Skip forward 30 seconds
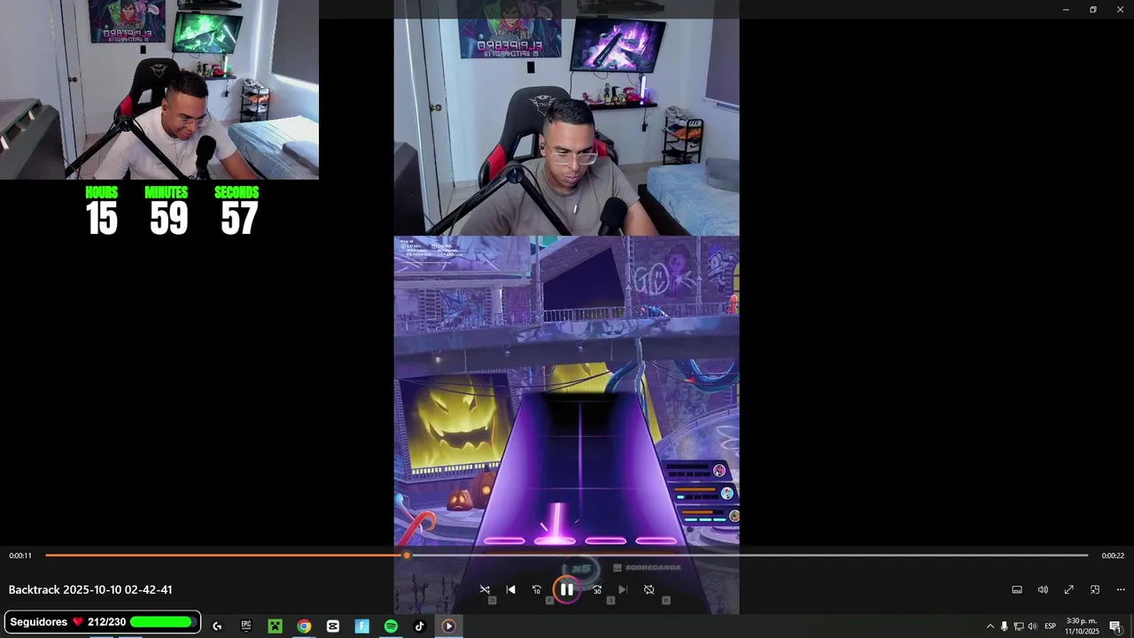The height and width of the screenshot is (638, 1134). (x=597, y=589)
